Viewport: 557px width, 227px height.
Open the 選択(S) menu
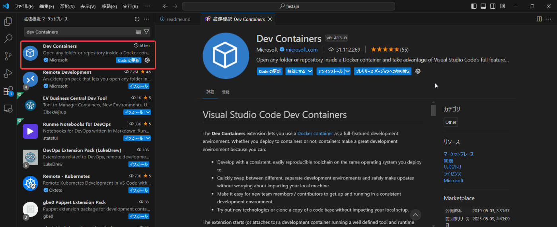67,6
